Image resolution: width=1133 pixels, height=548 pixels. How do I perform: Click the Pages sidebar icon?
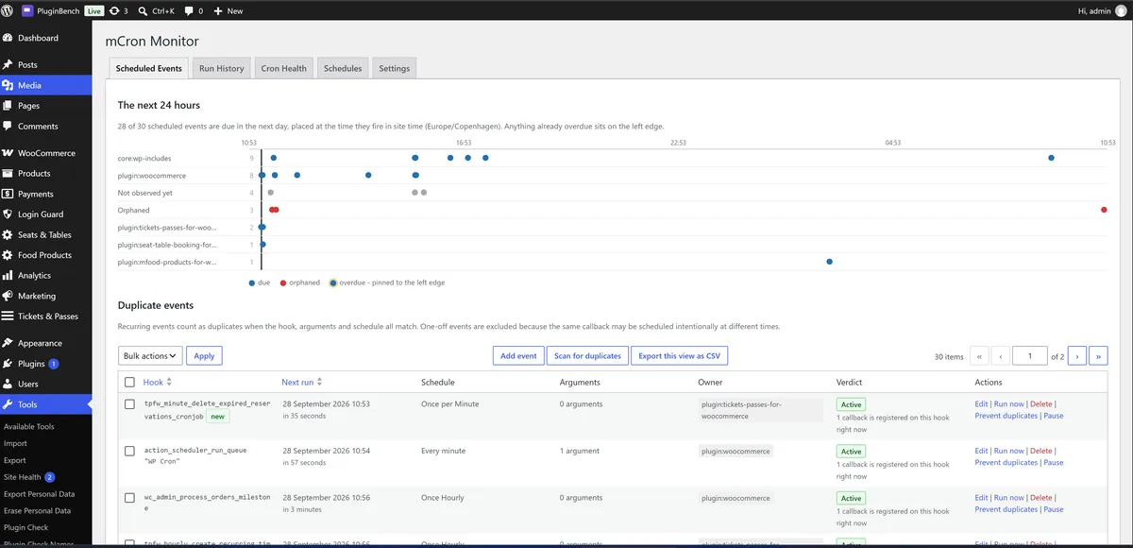pyautogui.click(x=8, y=106)
